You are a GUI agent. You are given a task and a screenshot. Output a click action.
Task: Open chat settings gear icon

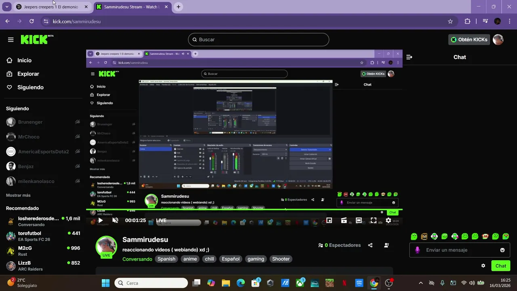point(483,266)
